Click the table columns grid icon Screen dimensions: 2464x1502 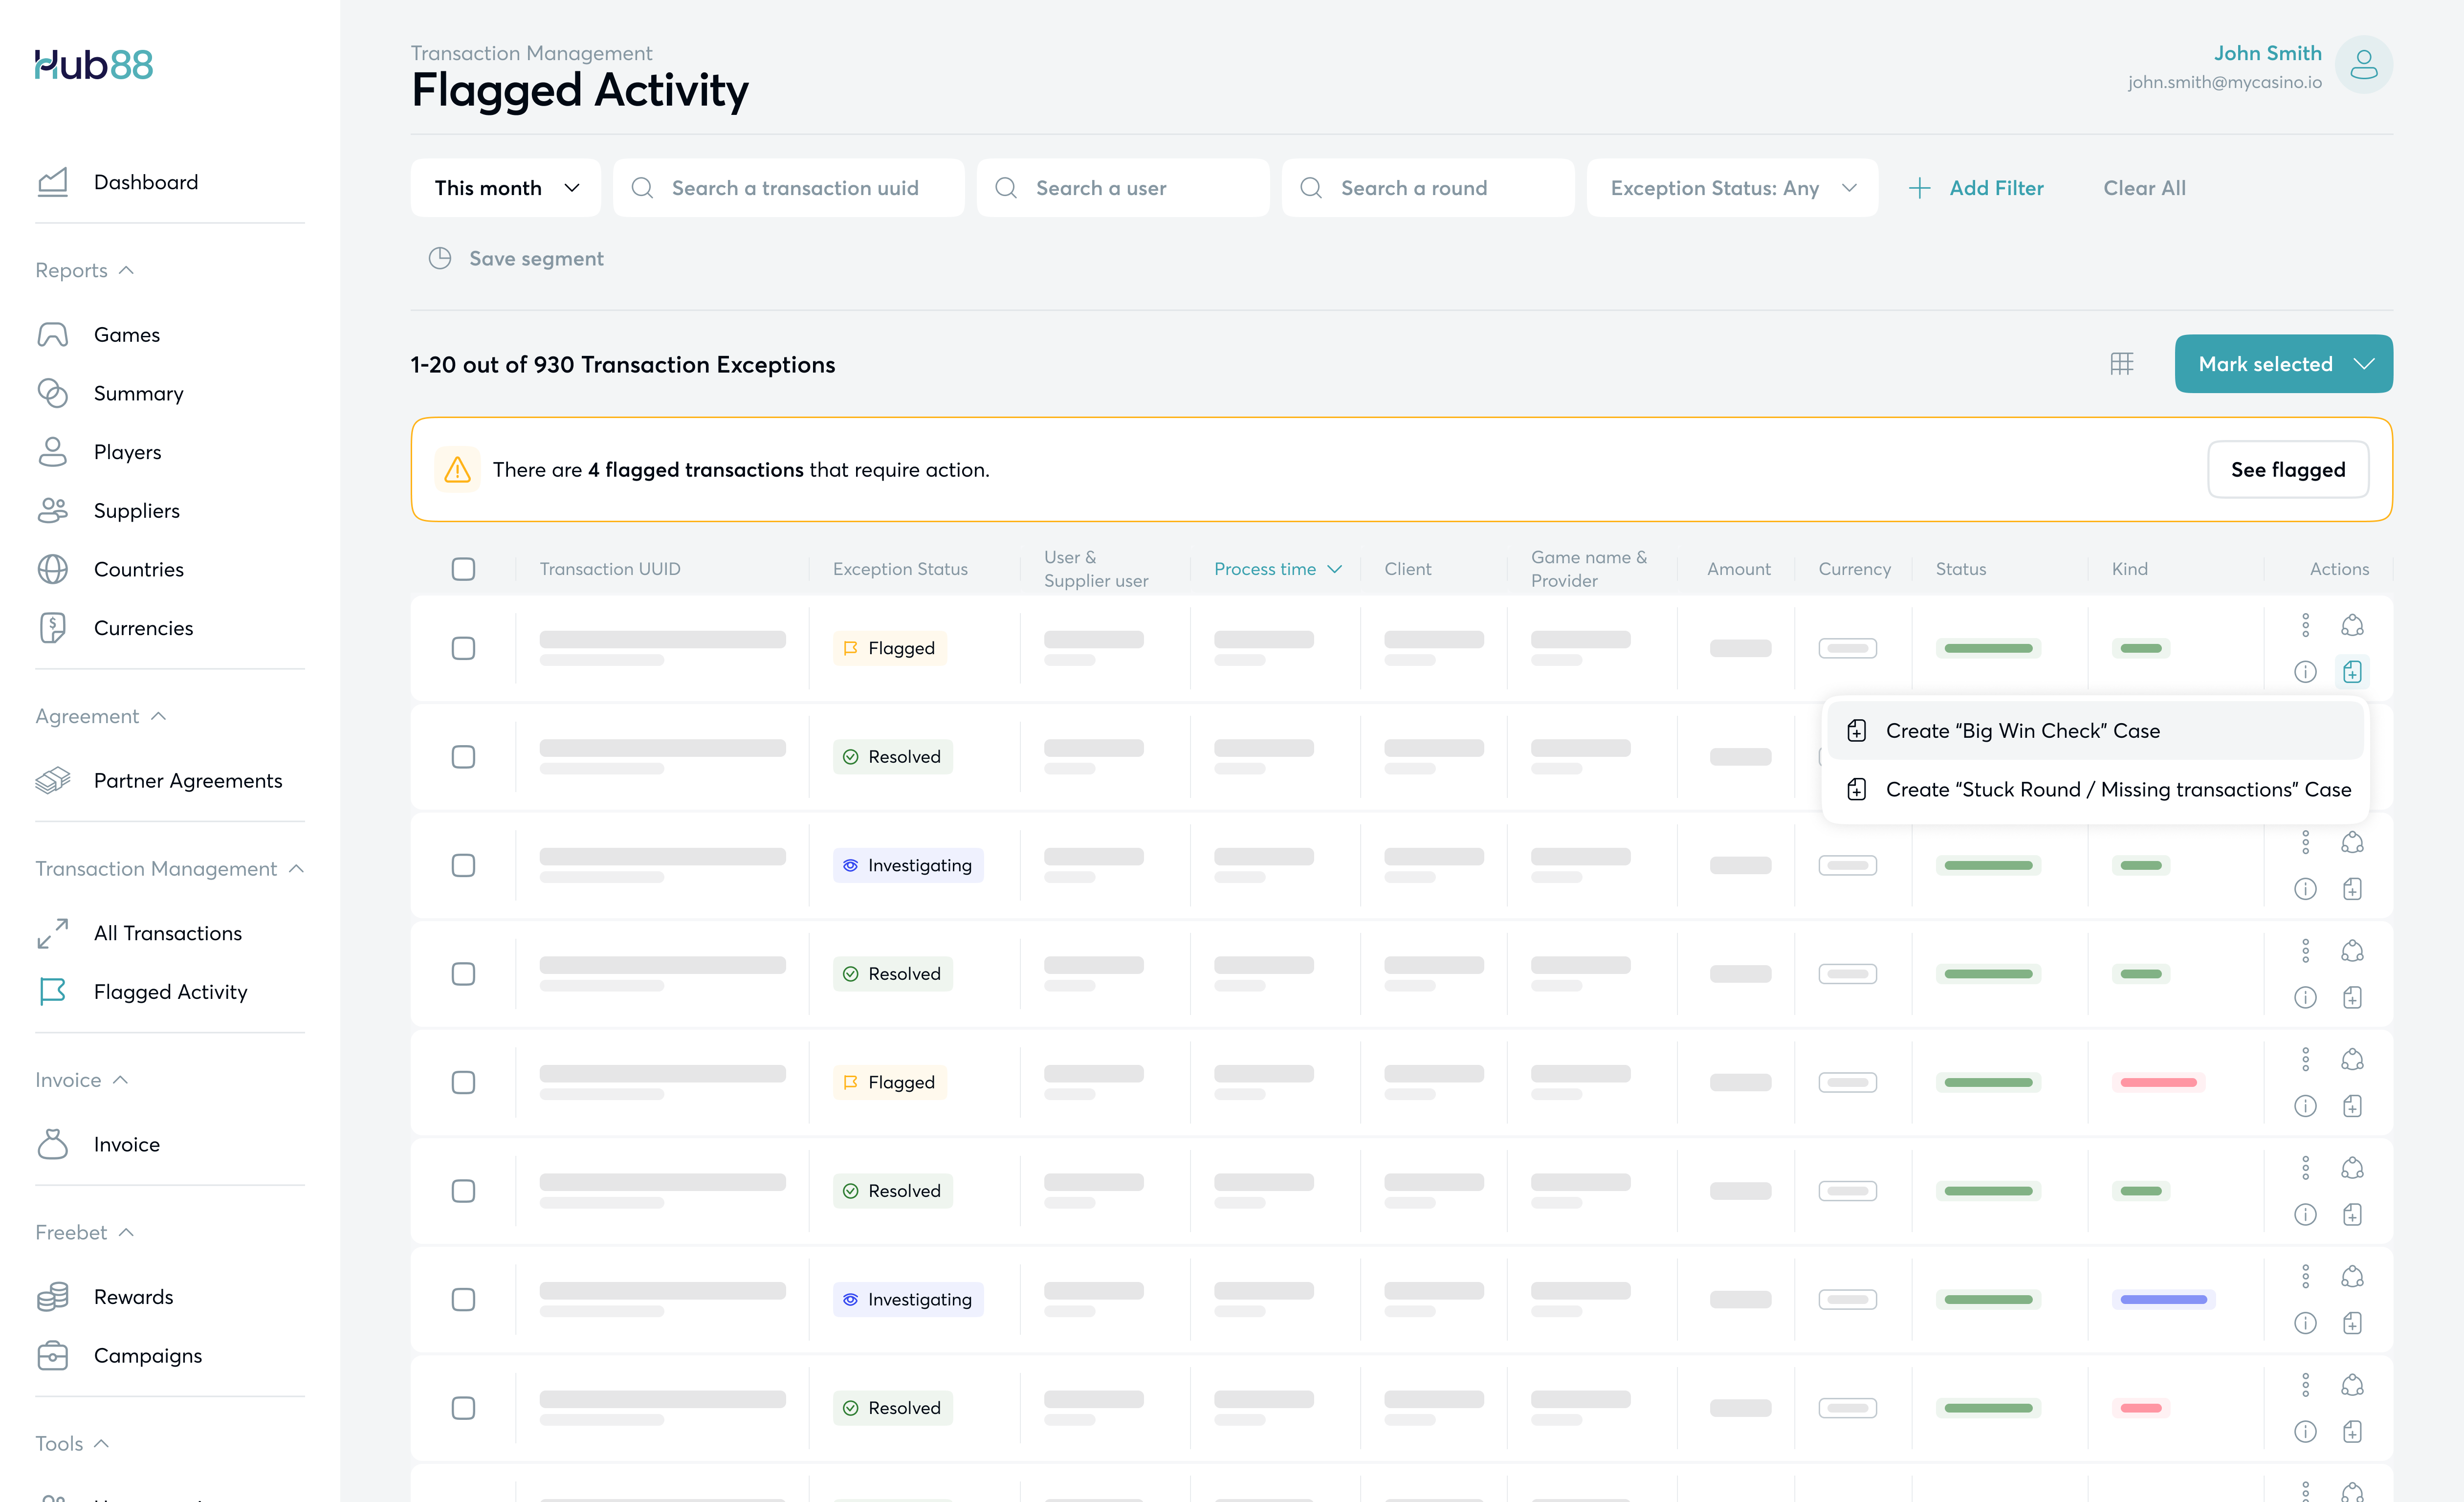(2121, 364)
